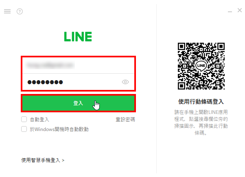Click the QR scan instruction paragraph
This screenshot has width=245, height=177.
(201, 122)
